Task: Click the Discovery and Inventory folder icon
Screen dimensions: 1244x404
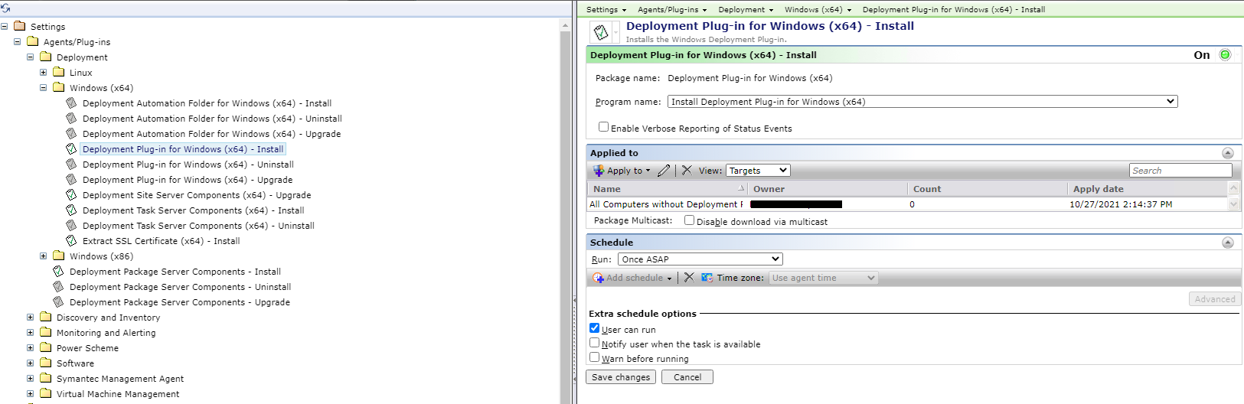Action: coord(46,317)
